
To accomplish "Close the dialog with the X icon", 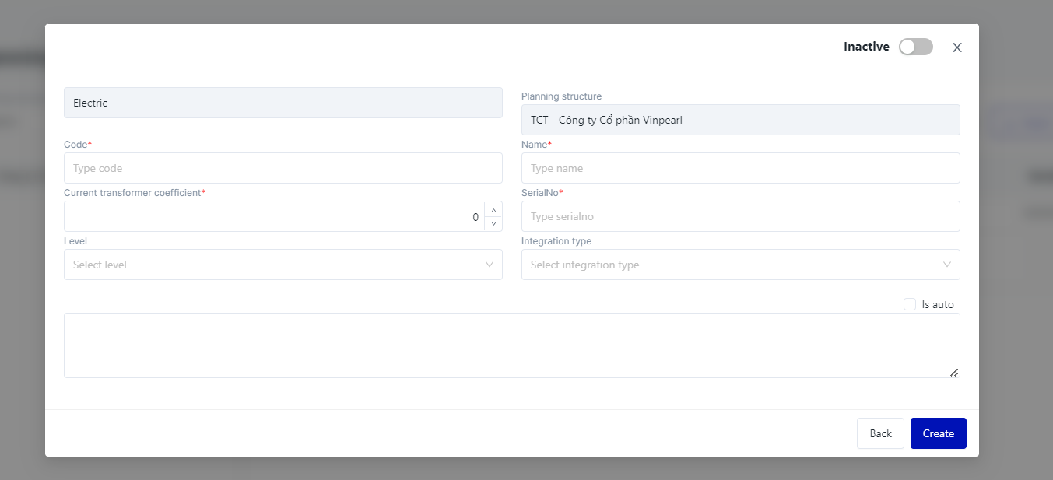I will (957, 47).
